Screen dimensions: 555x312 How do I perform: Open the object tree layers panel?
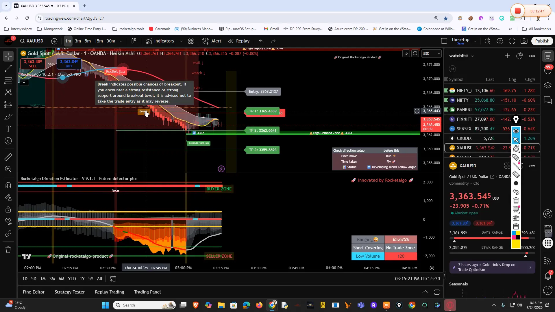(548, 86)
